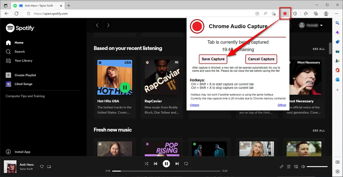343x177 pixels.
Task: Open the browser Extensions puzzle icon
Action: point(295,13)
